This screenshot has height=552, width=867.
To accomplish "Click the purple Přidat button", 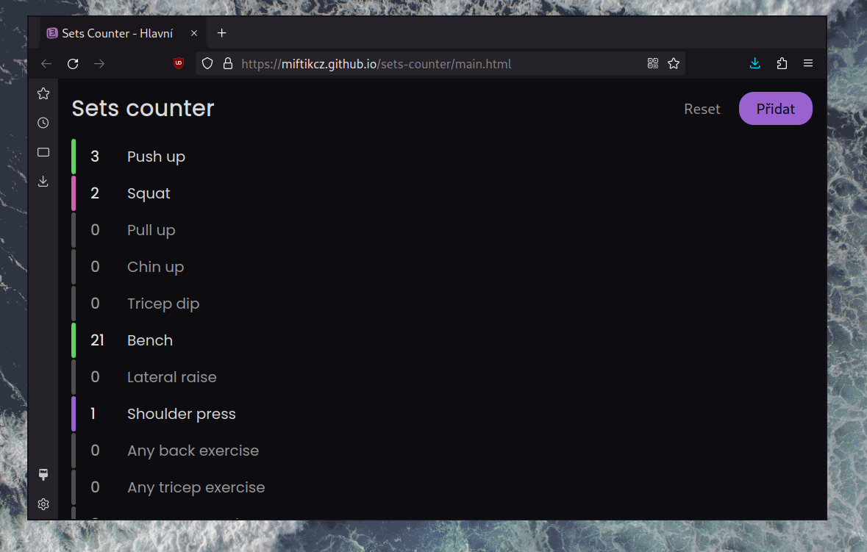I will click(x=775, y=109).
